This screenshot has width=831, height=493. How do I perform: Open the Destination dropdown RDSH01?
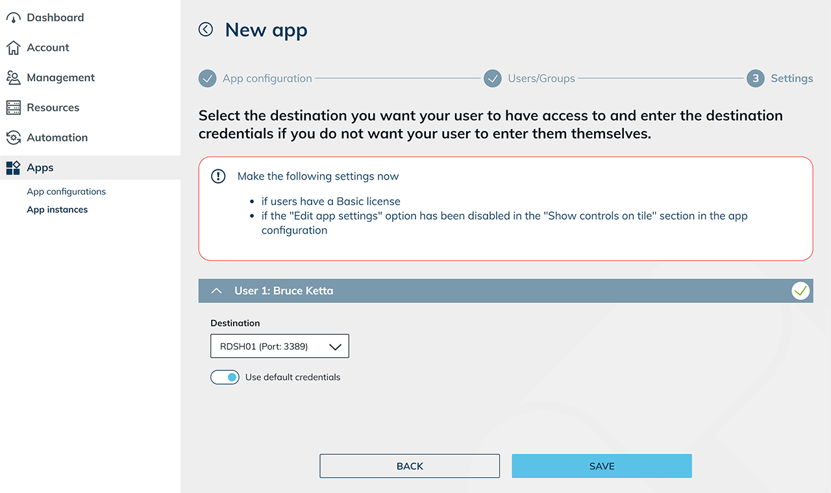[x=280, y=346]
